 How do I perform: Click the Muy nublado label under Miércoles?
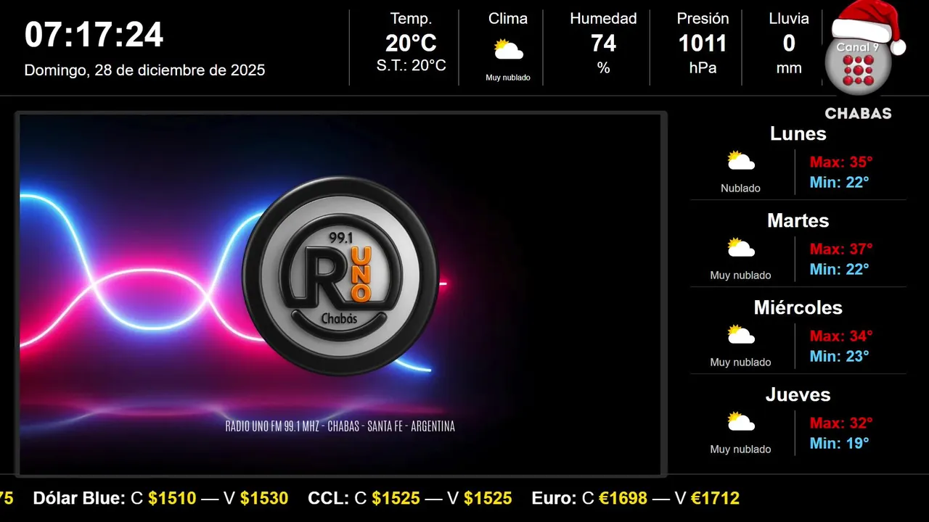click(740, 362)
